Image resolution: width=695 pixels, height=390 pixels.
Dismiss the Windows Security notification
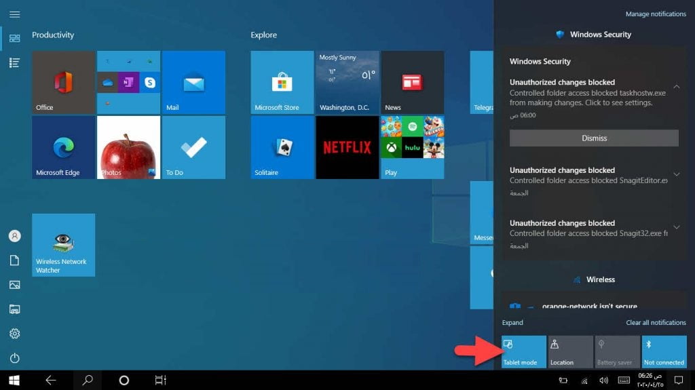pyautogui.click(x=594, y=138)
